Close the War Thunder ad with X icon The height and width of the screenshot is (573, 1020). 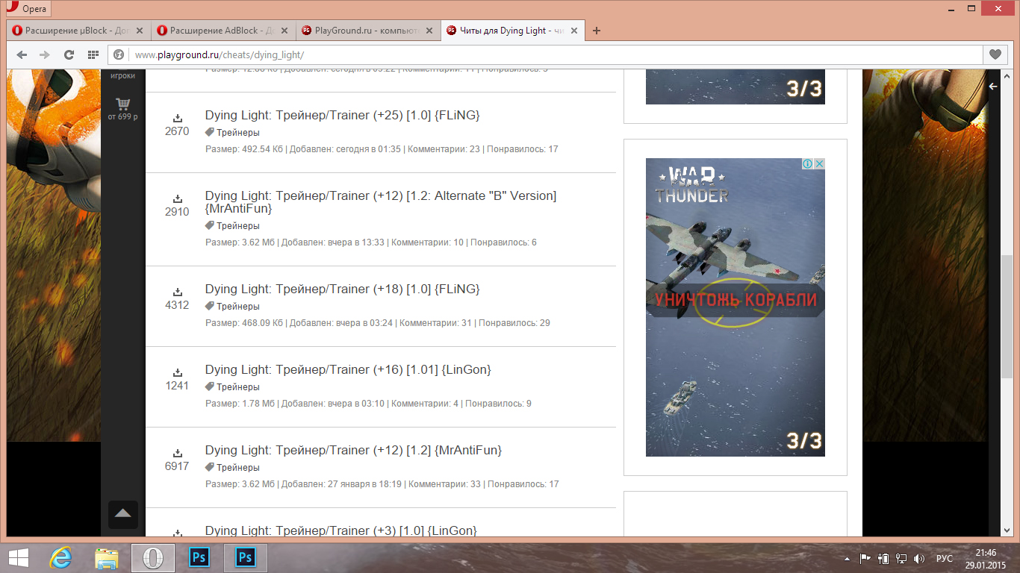819,164
